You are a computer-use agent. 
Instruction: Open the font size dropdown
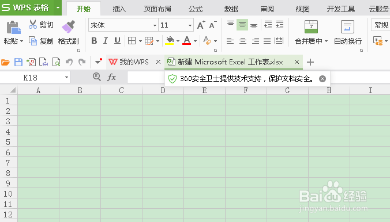(190, 25)
